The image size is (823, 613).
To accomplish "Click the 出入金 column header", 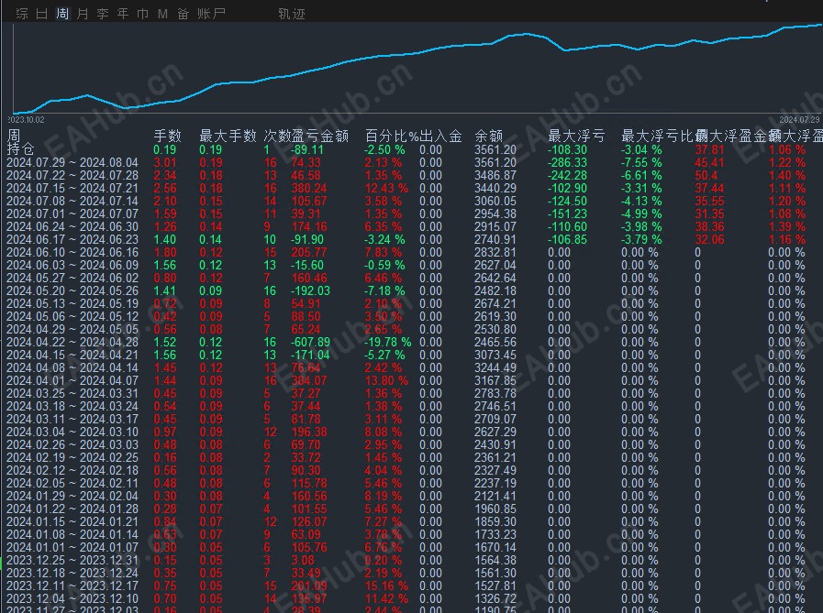I will coord(441,137).
